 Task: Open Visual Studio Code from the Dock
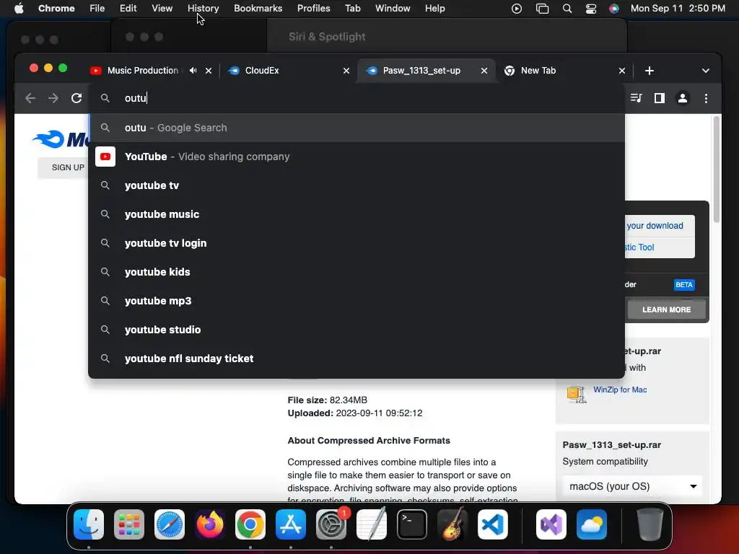coord(492,524)
